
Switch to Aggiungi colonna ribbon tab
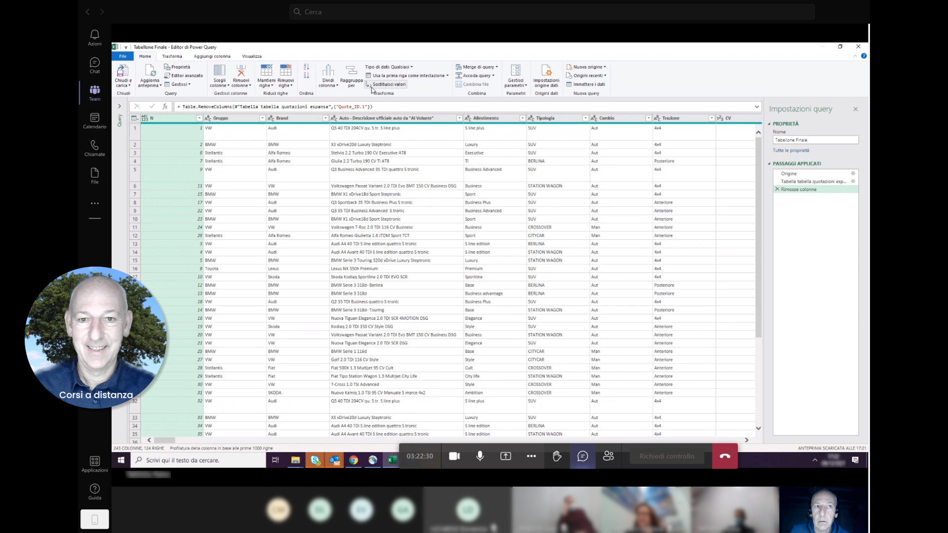(x=212, y=56)
